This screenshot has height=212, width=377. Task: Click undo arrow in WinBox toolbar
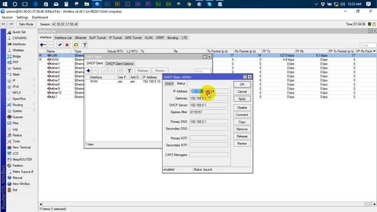click(x=4, y=24)
